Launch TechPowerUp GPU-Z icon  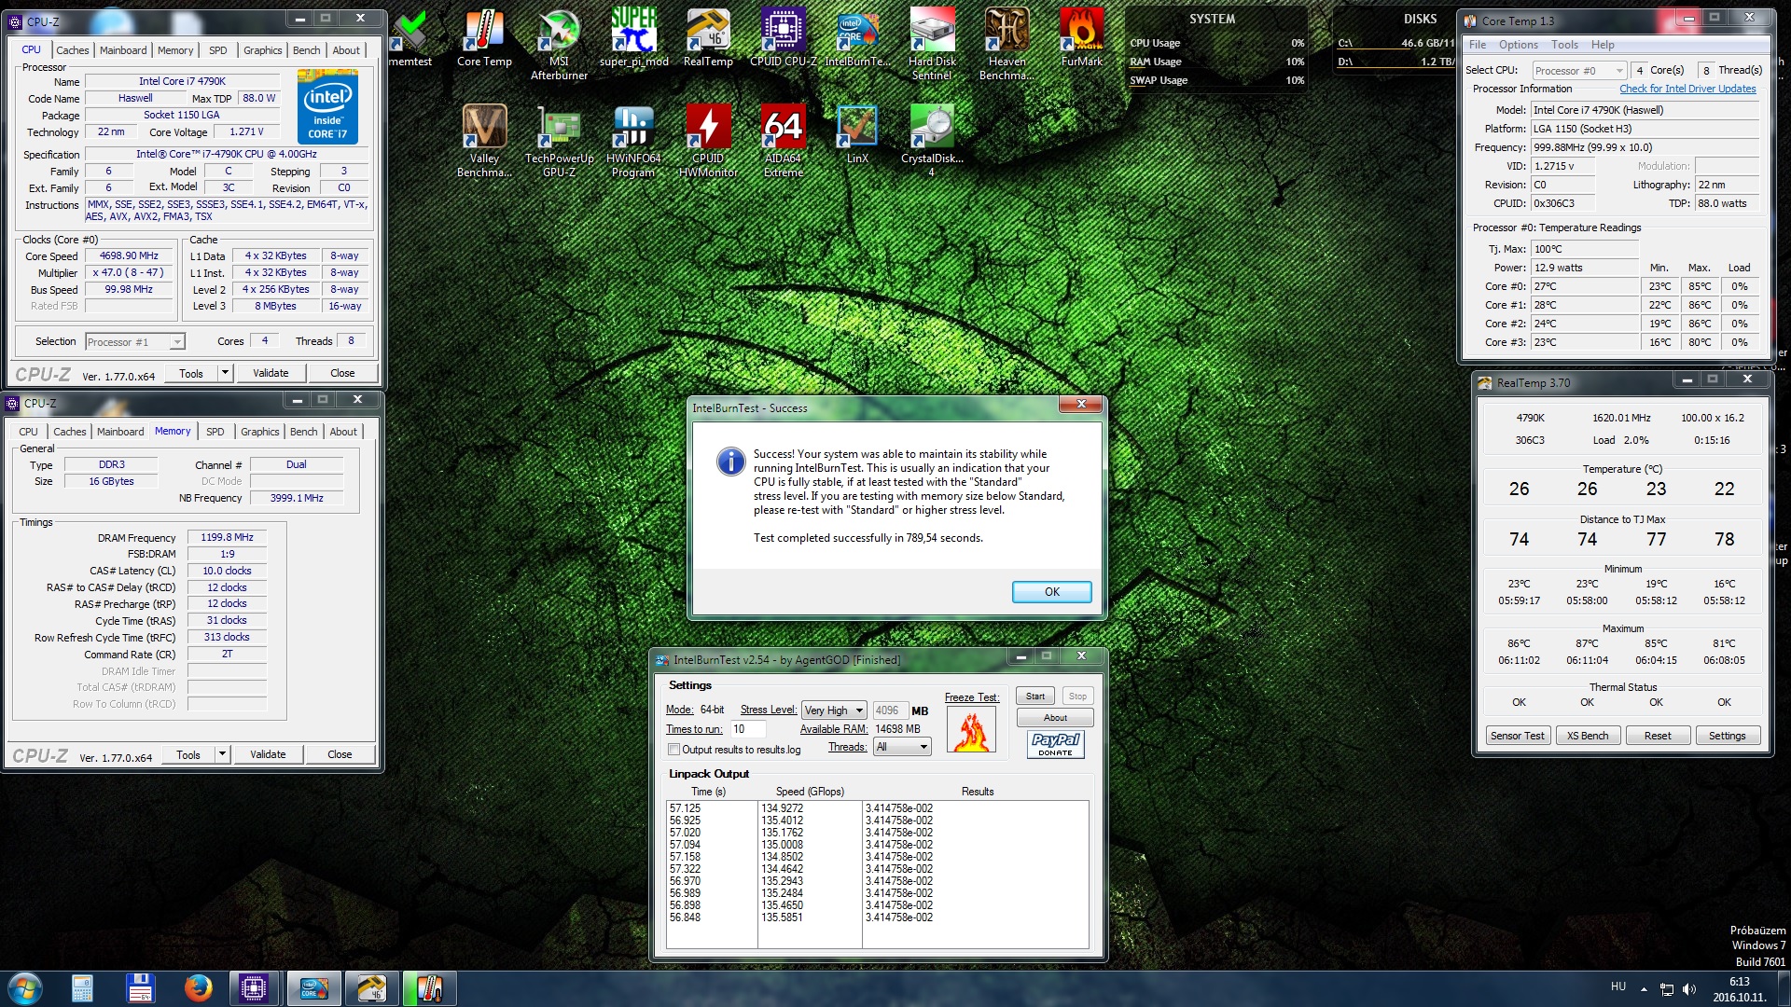559,141
